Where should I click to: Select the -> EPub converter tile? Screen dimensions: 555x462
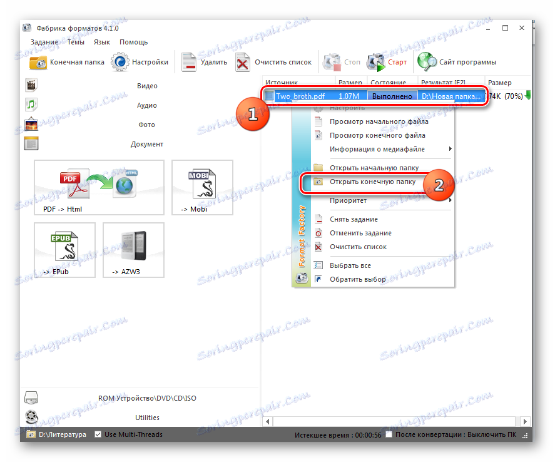65,250
